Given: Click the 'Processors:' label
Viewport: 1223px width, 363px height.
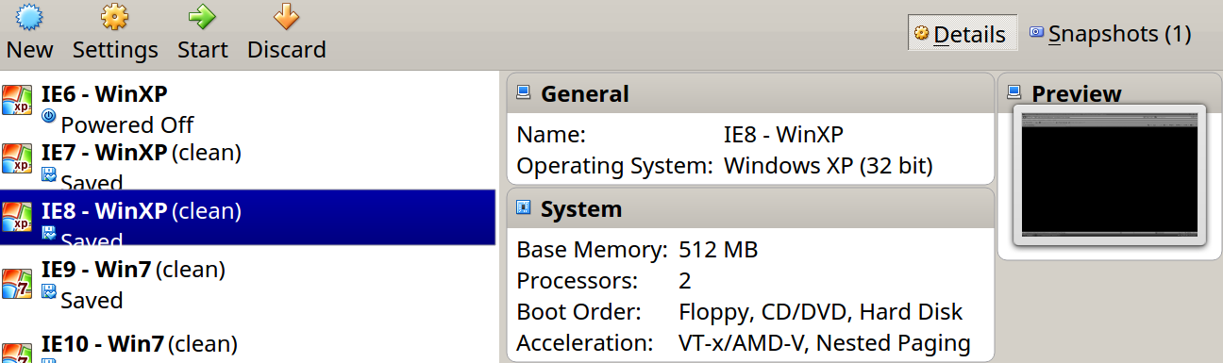Looking at the screenshot, I should (578, 281).
